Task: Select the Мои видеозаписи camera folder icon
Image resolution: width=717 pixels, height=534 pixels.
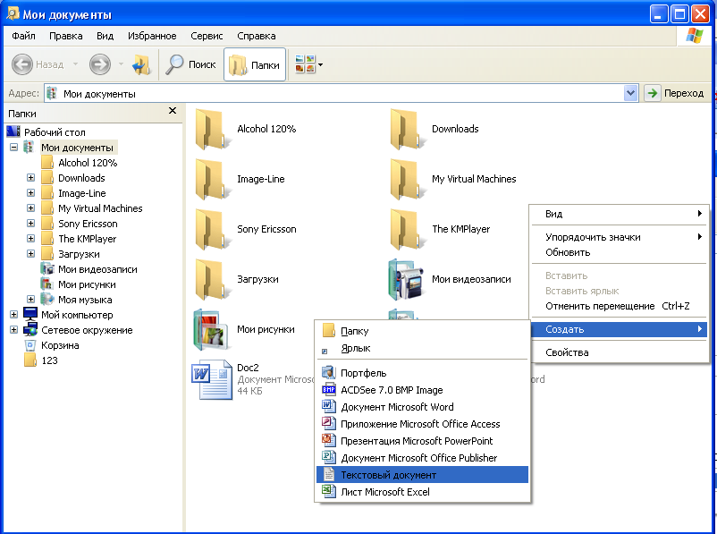Action: (x=407, y=280)
